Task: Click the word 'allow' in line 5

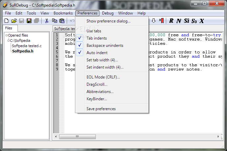Action: coord(209,52)
